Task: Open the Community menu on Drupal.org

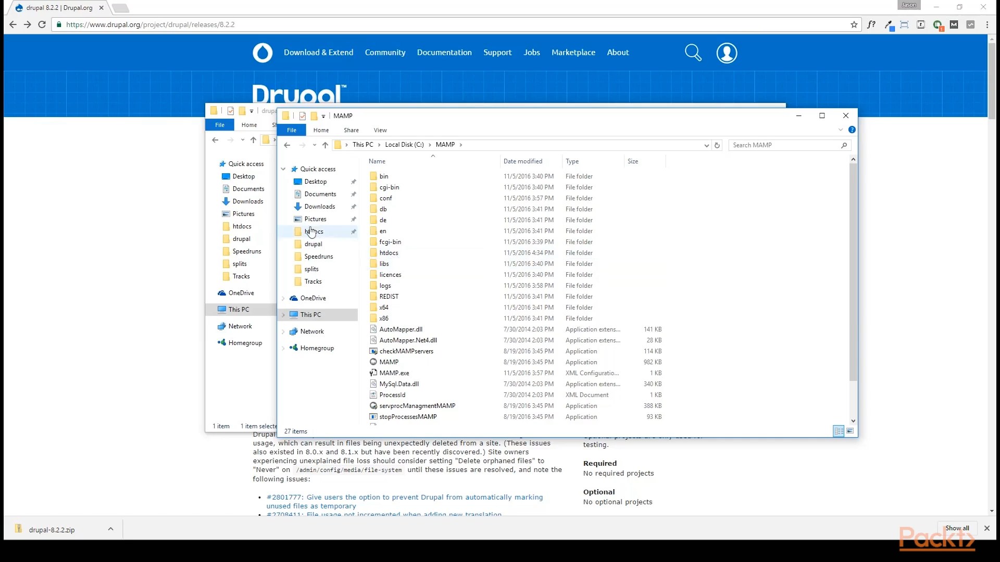Action: (x=385, y=53)
